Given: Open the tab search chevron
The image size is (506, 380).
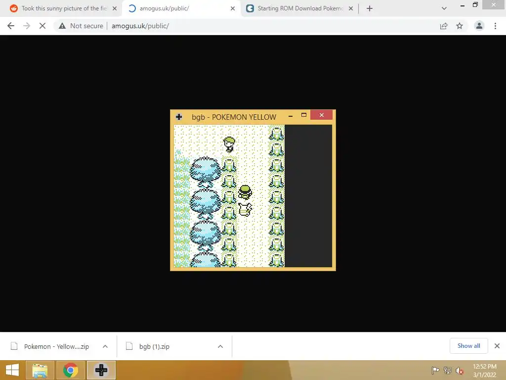Looking at the screenshot, I should pos(444,9).
